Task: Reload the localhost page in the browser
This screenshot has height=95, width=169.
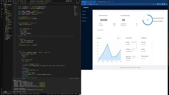Action: 85,4
